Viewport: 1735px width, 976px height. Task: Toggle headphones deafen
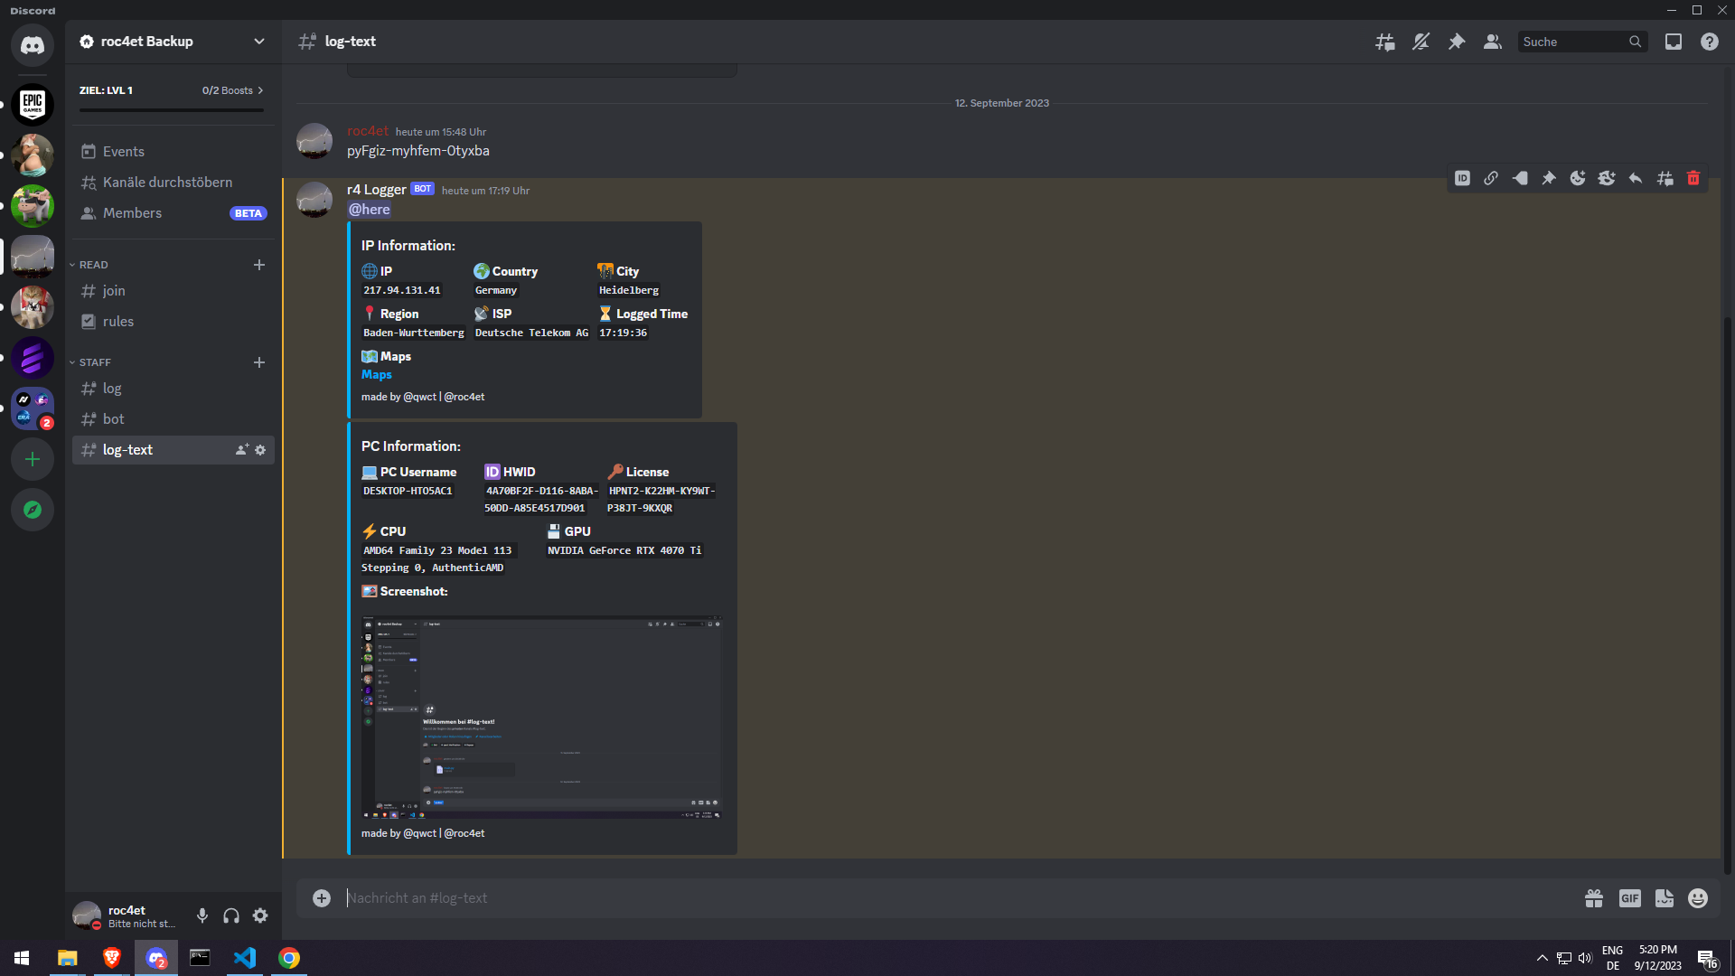coord(231,915)
